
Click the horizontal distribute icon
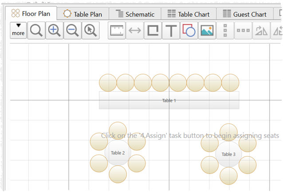tap(243, 31)
